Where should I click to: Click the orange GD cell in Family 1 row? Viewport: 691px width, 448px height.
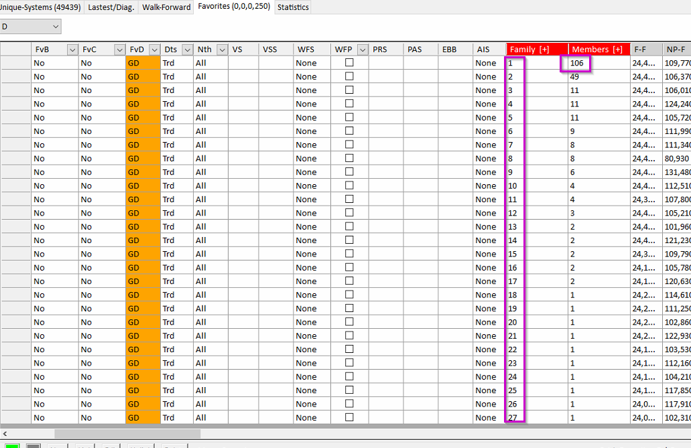pyautogui.click(x=143, y=63)
